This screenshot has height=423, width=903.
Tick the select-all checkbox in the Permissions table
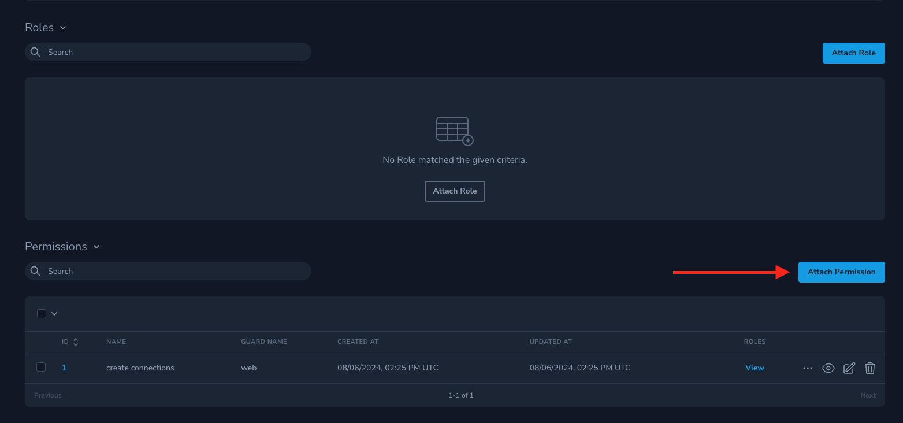[42, 314]
